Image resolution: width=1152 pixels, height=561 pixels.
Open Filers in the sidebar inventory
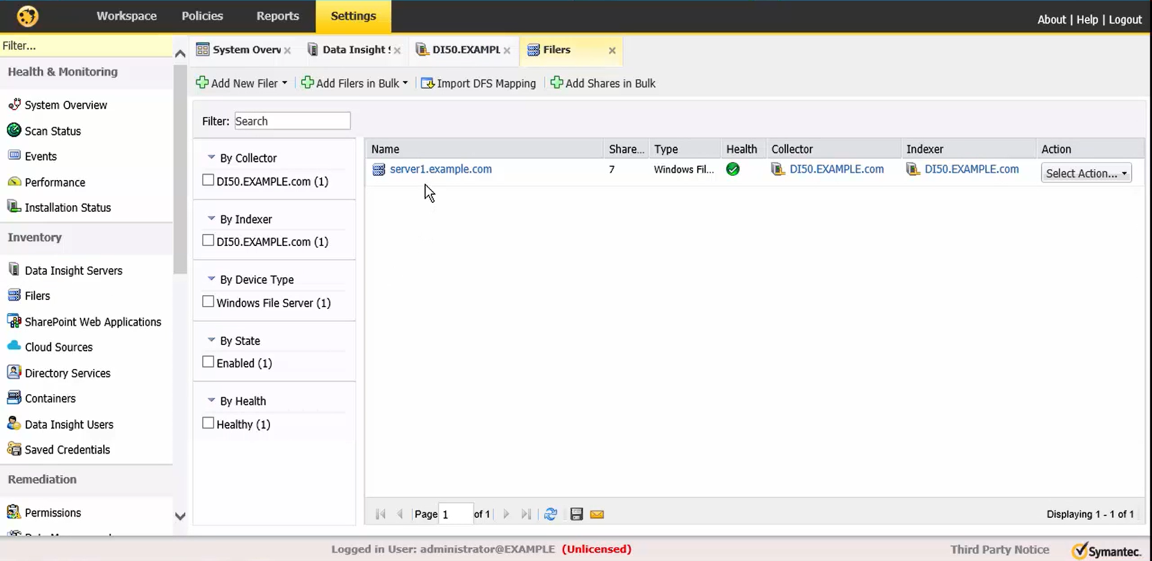pos(37,296)
